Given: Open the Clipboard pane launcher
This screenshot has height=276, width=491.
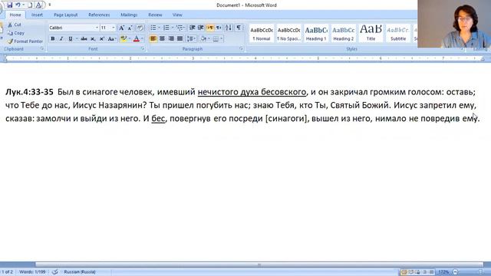Looking at the screenshot, I should pyautogui.click(x=42, y=48).
